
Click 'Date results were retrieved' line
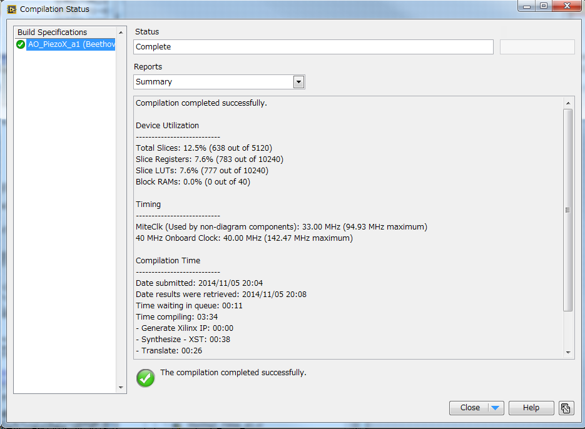[x=221, y=295]
